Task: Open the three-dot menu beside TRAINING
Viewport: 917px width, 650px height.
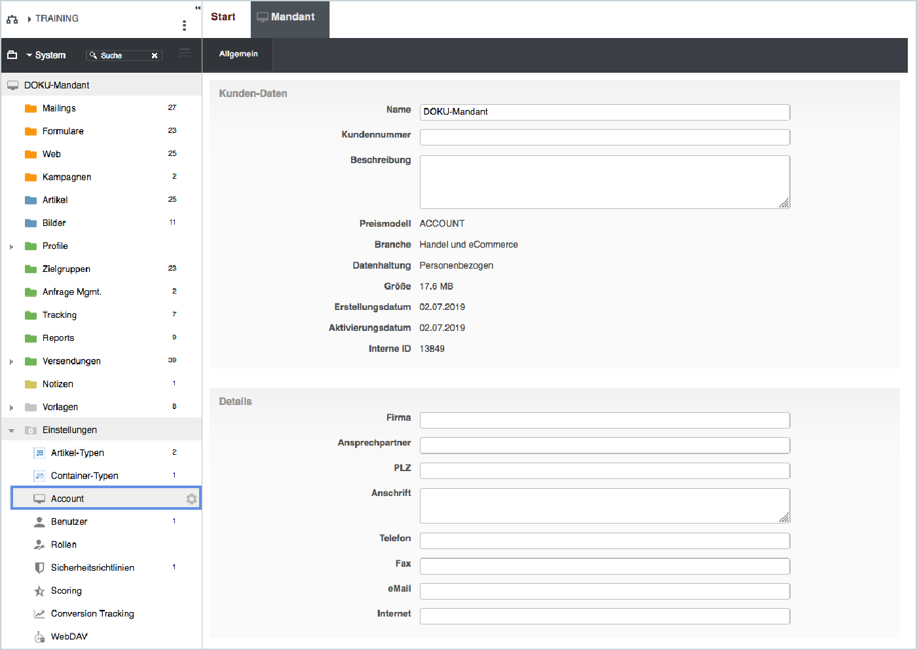Action: tap(184, 25)
